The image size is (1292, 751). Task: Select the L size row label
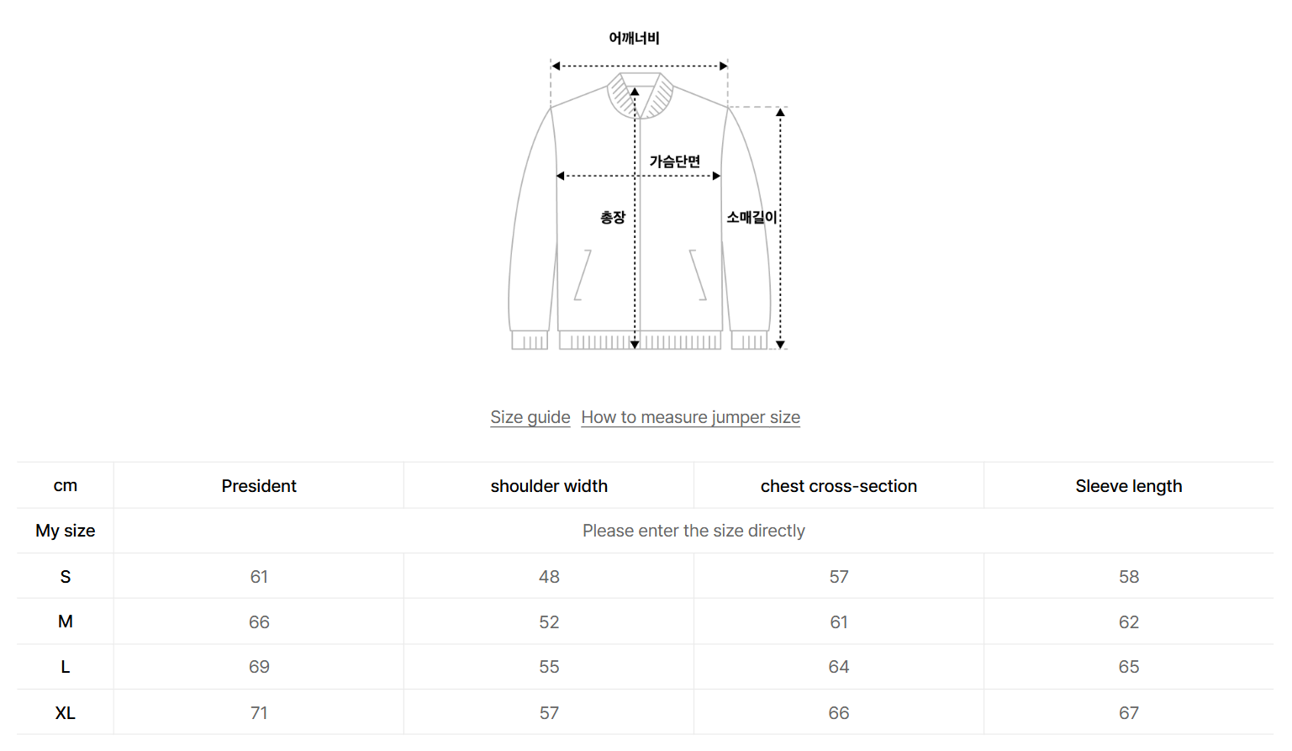tap(66, 667)
